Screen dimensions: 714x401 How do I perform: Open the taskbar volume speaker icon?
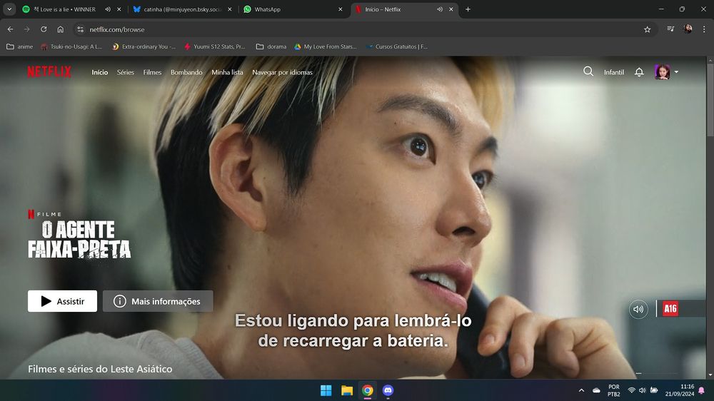tap(643, 390)
